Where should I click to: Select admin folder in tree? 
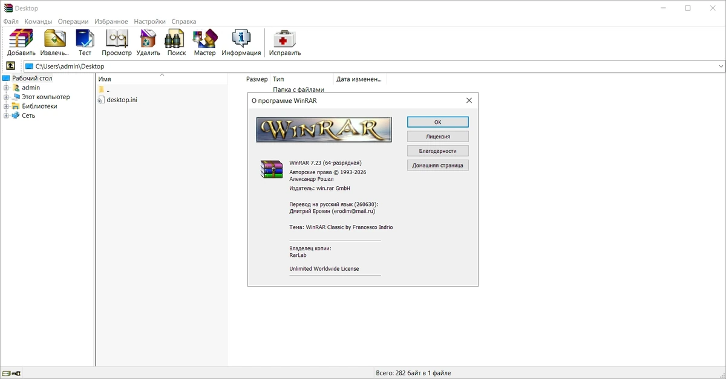pos(31,88)
